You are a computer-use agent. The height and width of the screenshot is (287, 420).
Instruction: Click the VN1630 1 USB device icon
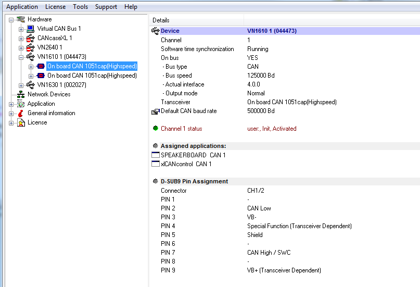point(31,85)
